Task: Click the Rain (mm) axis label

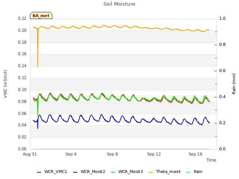Action: click(234, 84)
